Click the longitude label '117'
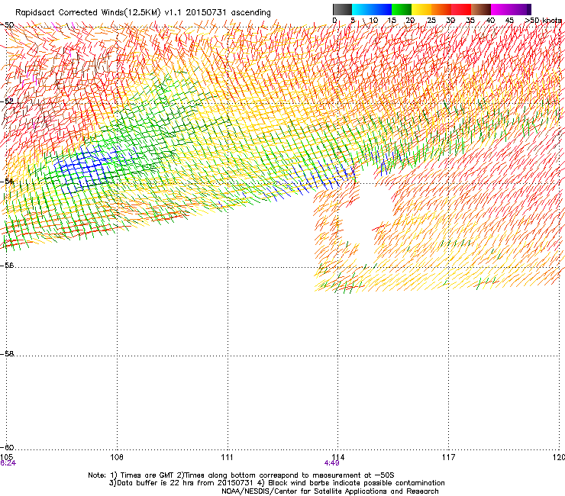 click(449, 457)
